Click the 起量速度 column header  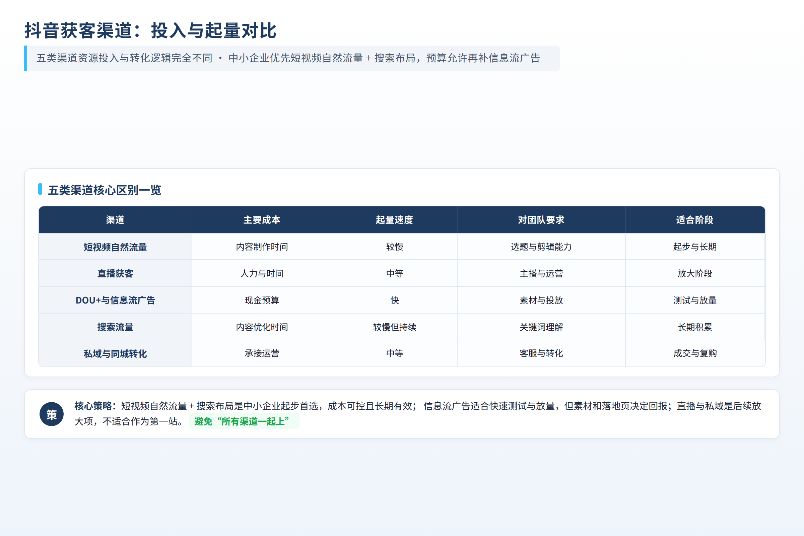[x=395, y=220]
